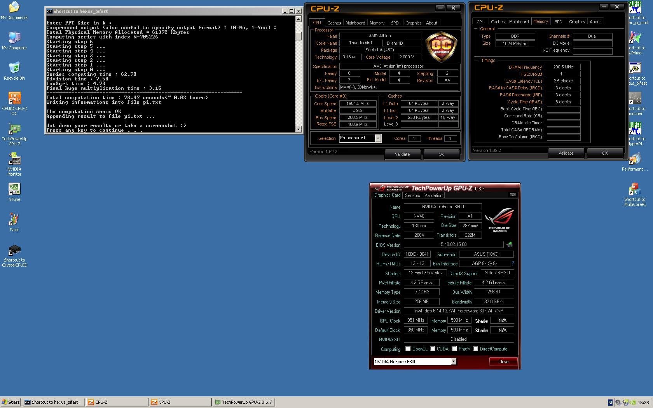Launch the TechPowerUp GPU-Z desktop shortcut

[14, 134]
